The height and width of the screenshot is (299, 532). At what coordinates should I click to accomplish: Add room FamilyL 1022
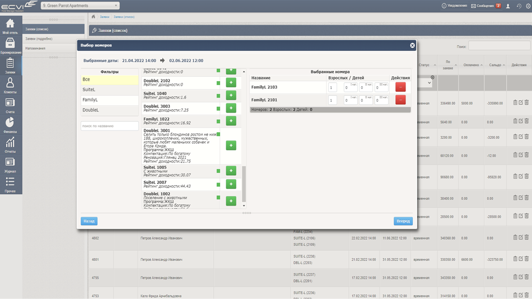pos(231,121)
